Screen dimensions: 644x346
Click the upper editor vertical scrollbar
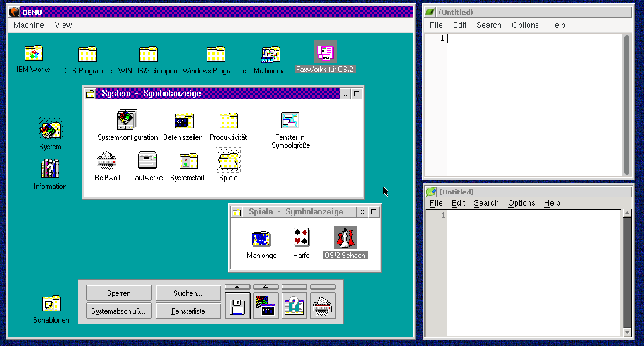tap(627, 105)
